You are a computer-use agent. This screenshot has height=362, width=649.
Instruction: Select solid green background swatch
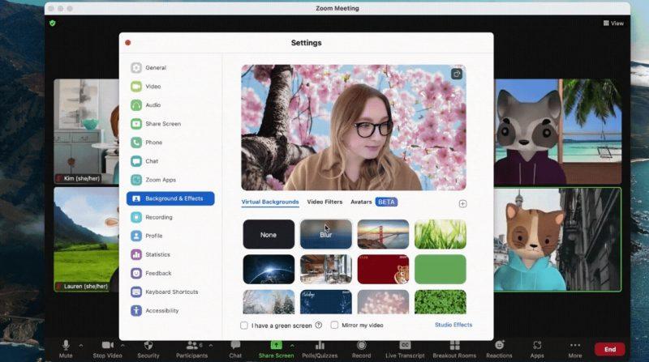point(440,269)
